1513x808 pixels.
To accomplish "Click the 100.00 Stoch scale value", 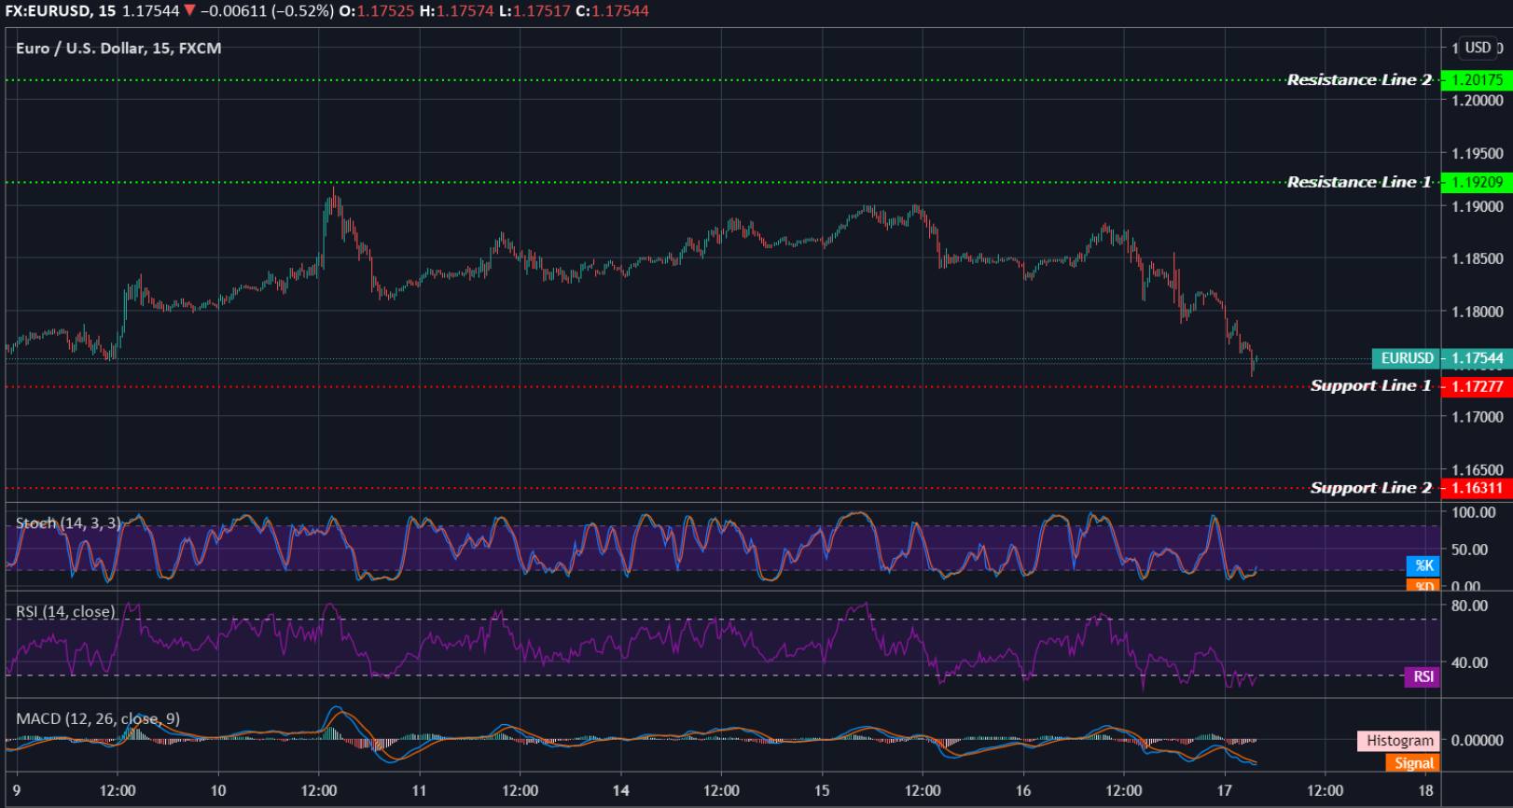I will pos(1474,512).
